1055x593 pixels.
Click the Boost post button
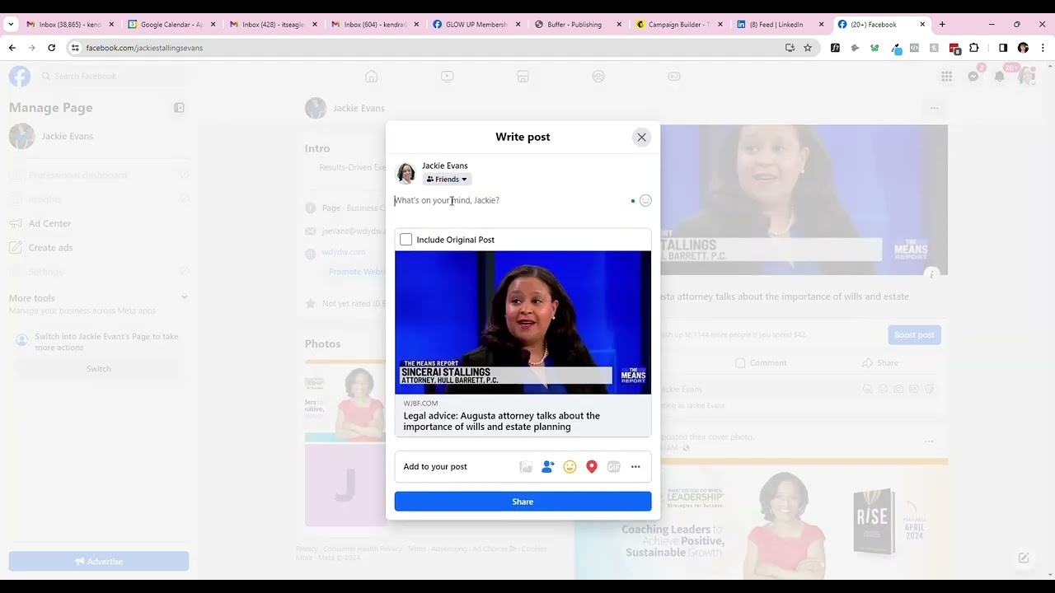[x=914, y=335]
